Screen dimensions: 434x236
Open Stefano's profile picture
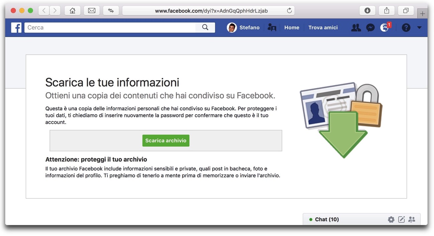coord(232,28)
